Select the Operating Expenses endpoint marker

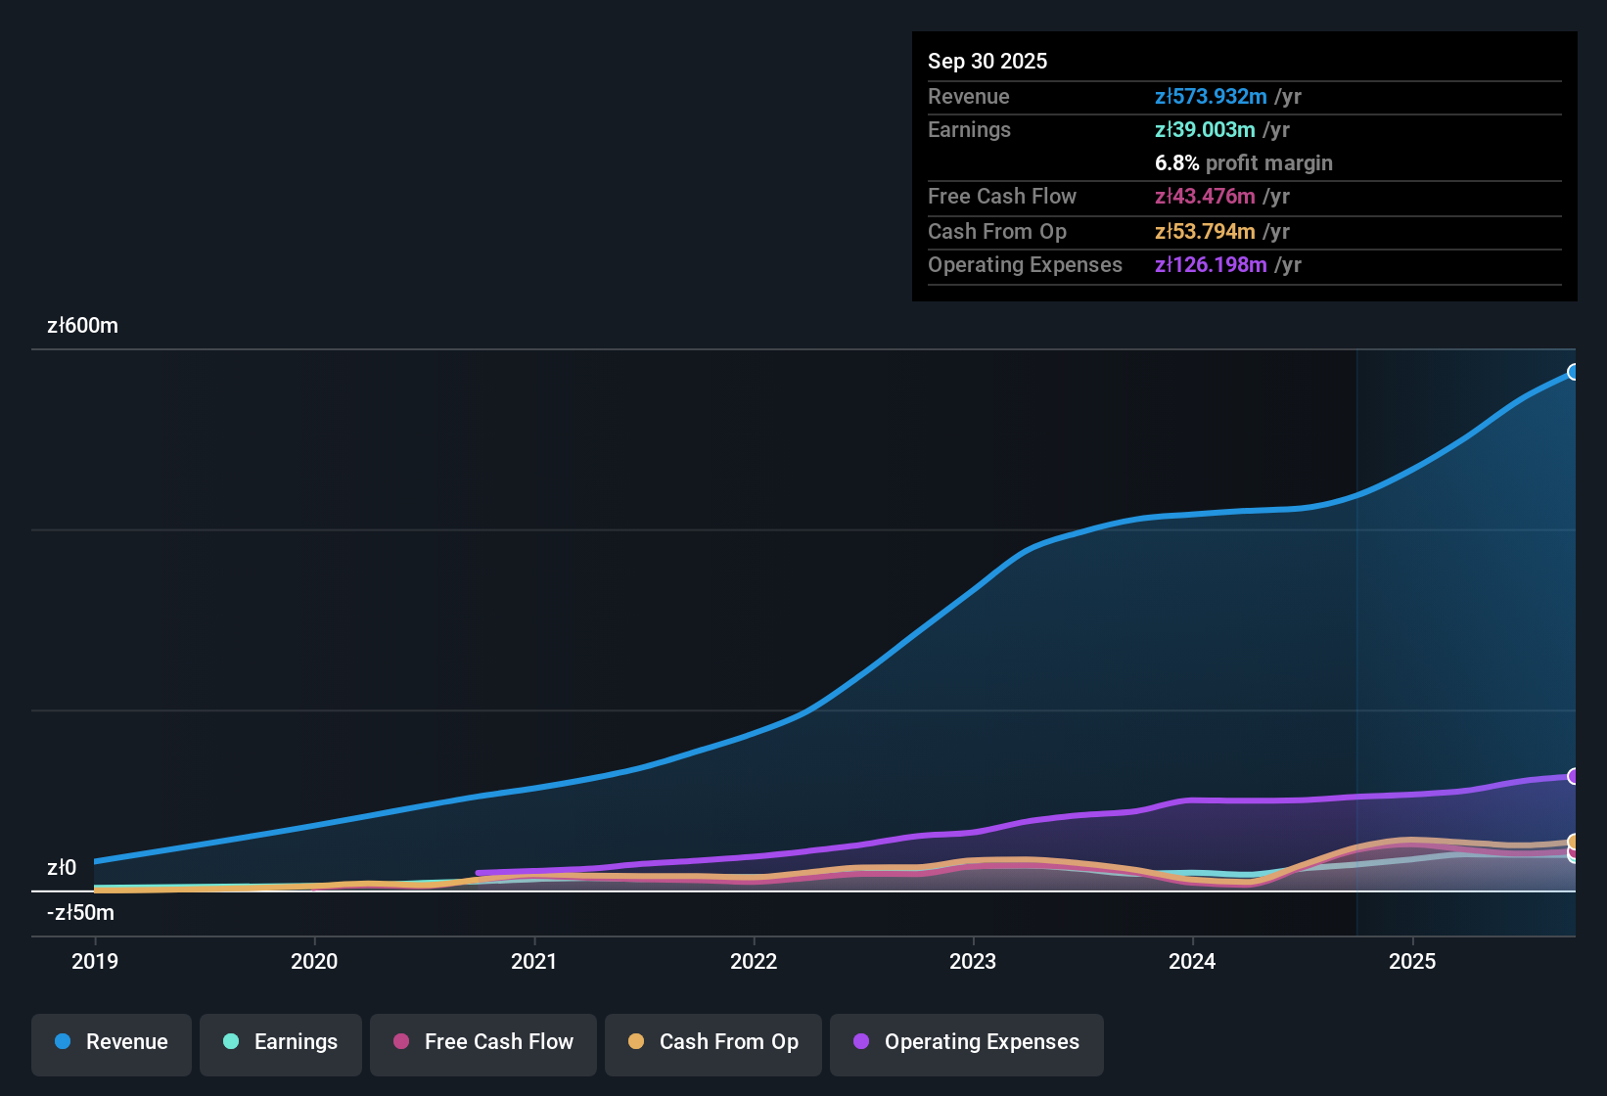point(1574,777)
